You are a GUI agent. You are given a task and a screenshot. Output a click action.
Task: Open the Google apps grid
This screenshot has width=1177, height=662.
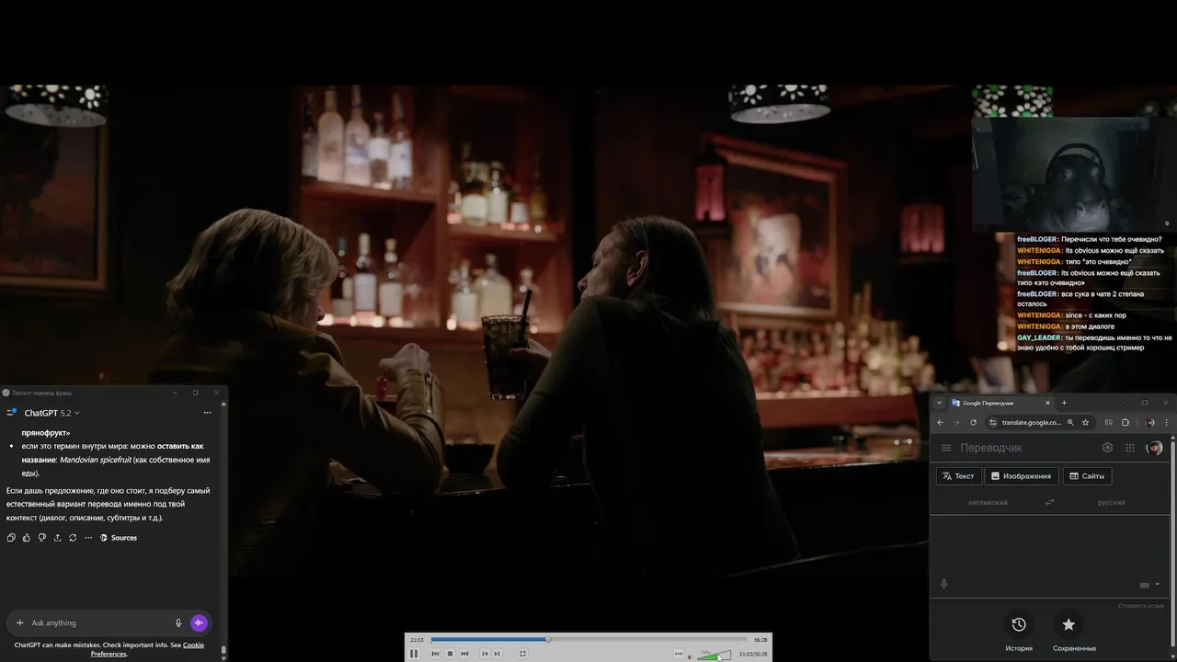1130,448
